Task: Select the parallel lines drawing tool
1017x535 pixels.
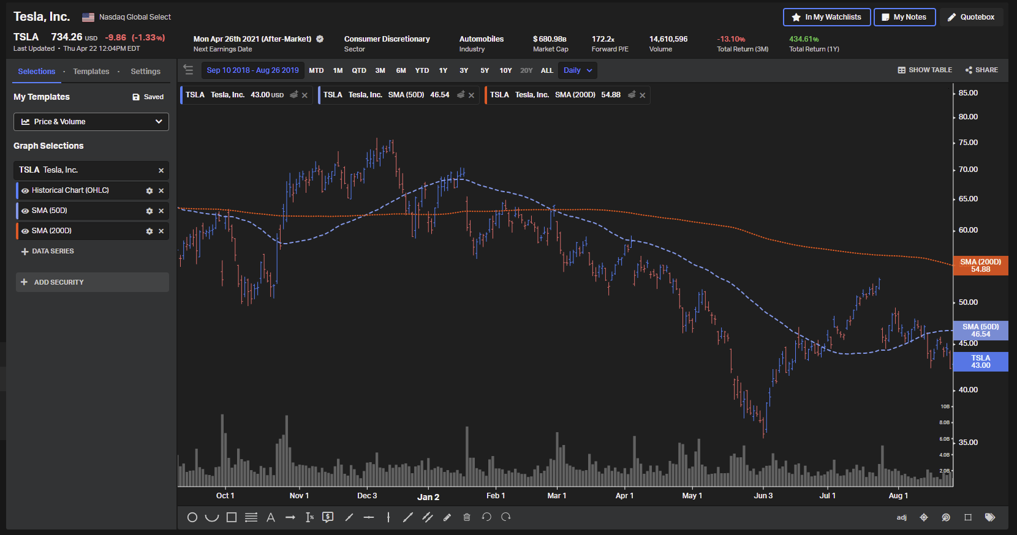Action: coord(251,517)
